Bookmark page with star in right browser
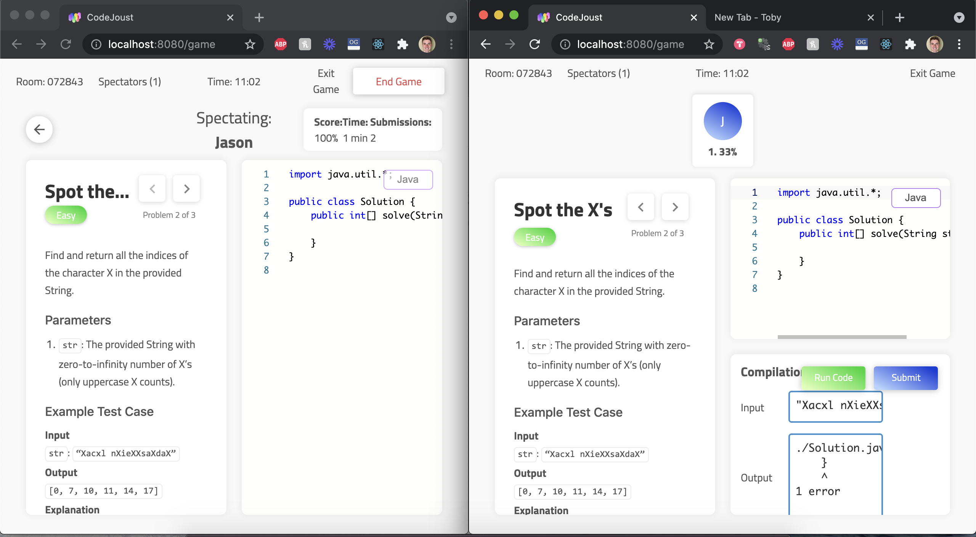The height and width of the screenshot is (537, 976). [709, 44]
